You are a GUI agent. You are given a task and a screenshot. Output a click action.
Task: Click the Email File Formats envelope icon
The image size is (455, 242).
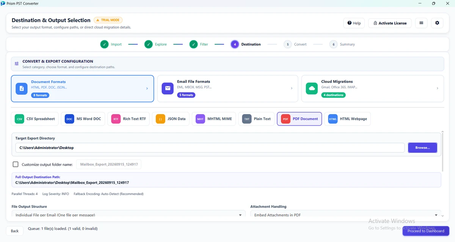(x=168, y=88)
